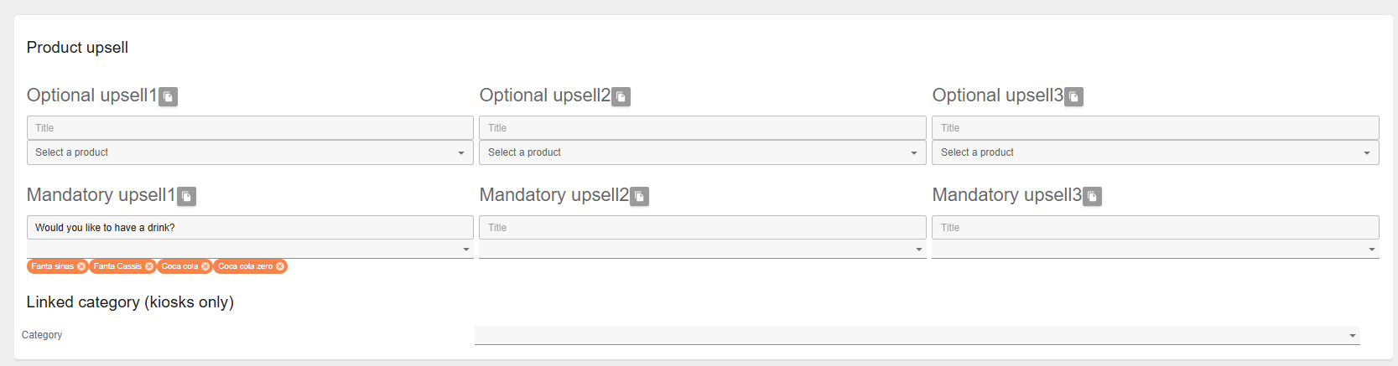
Task: Remove the Fanta Cassis tag
Action: [149, 266]
